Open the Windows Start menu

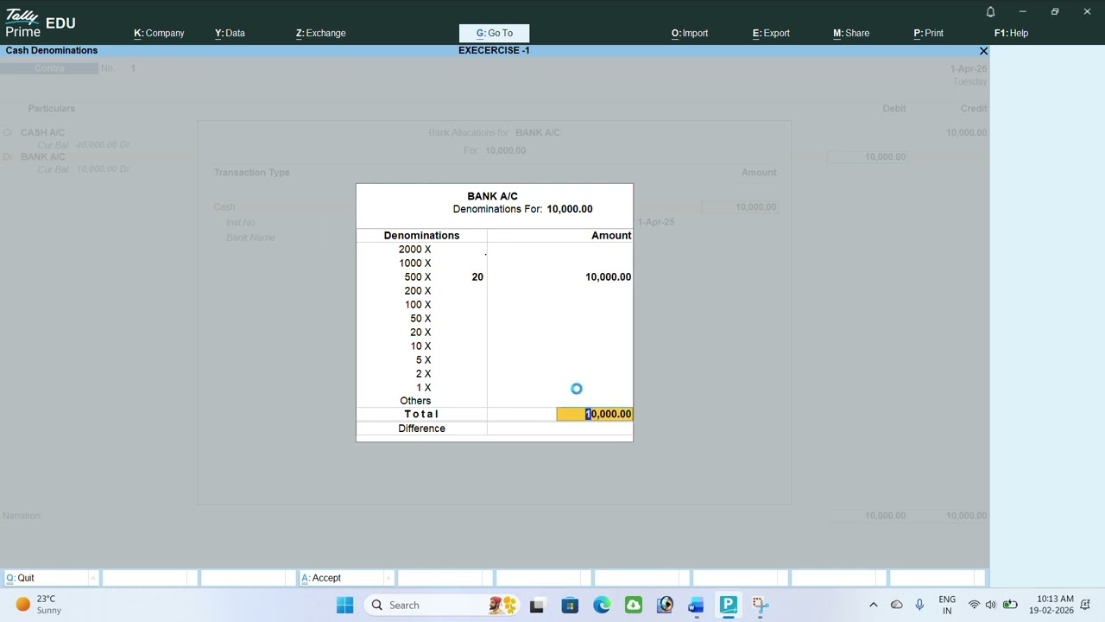(x=344, y=605)
